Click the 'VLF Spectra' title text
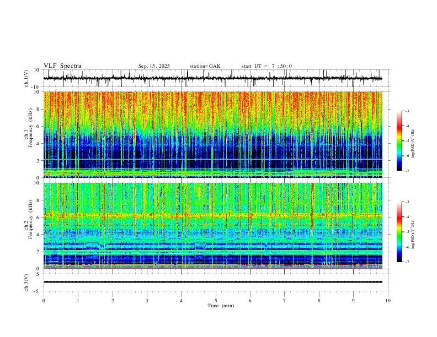The height and width of the screenshot is (337, 437). coord(62,66)
